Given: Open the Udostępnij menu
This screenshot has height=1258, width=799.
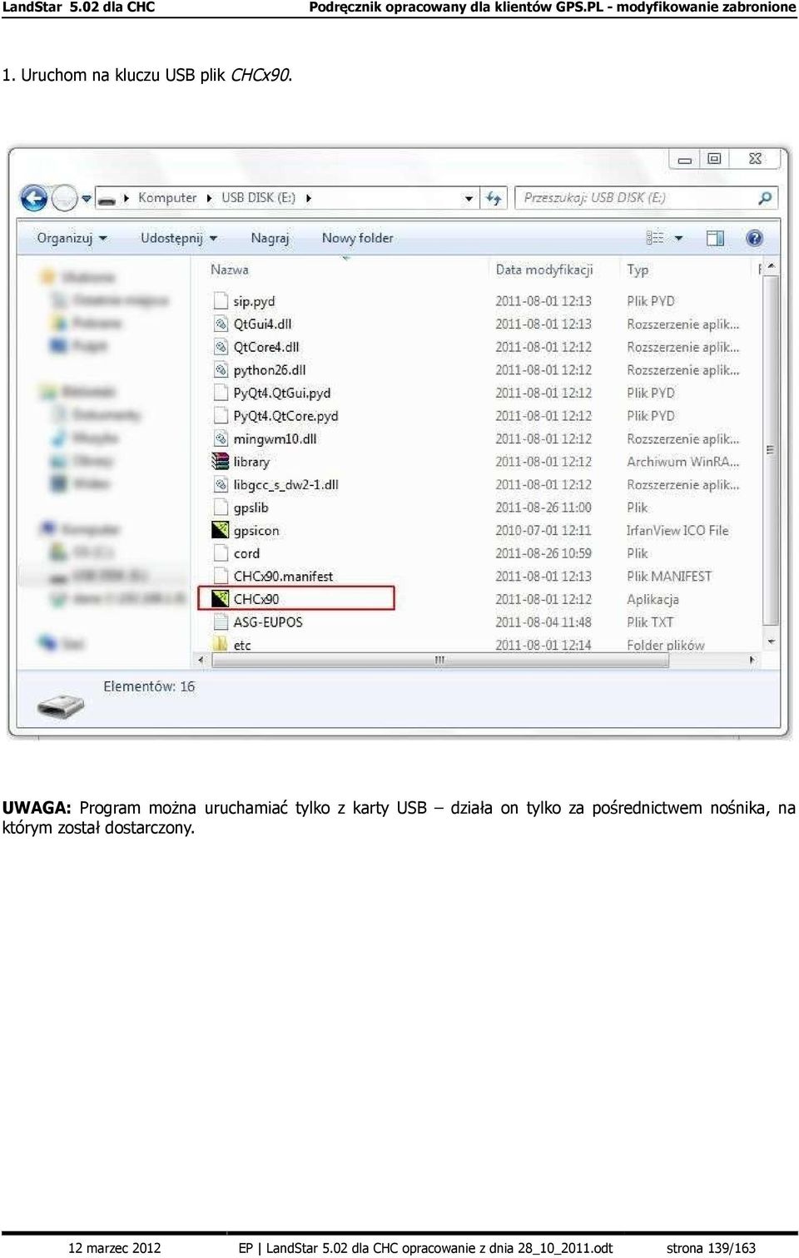Looking at the screenshot, I should tap(179, 238).
